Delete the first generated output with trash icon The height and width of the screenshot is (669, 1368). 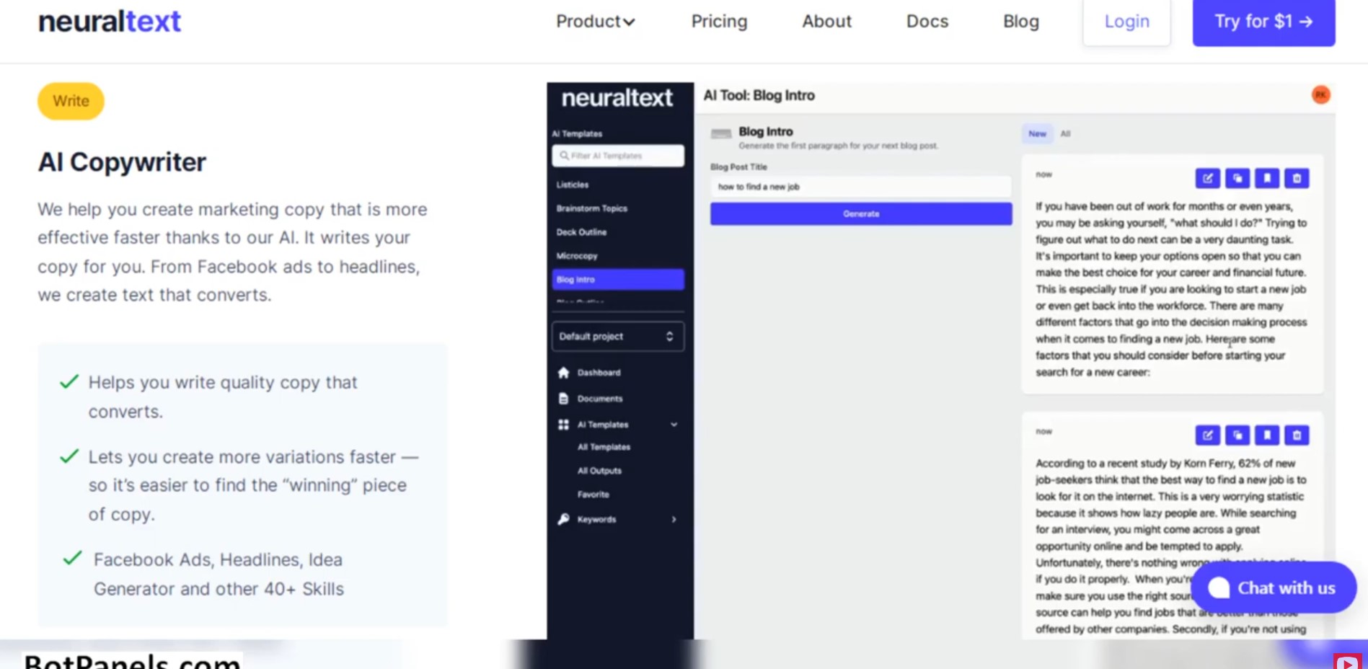click(1297, 178)
